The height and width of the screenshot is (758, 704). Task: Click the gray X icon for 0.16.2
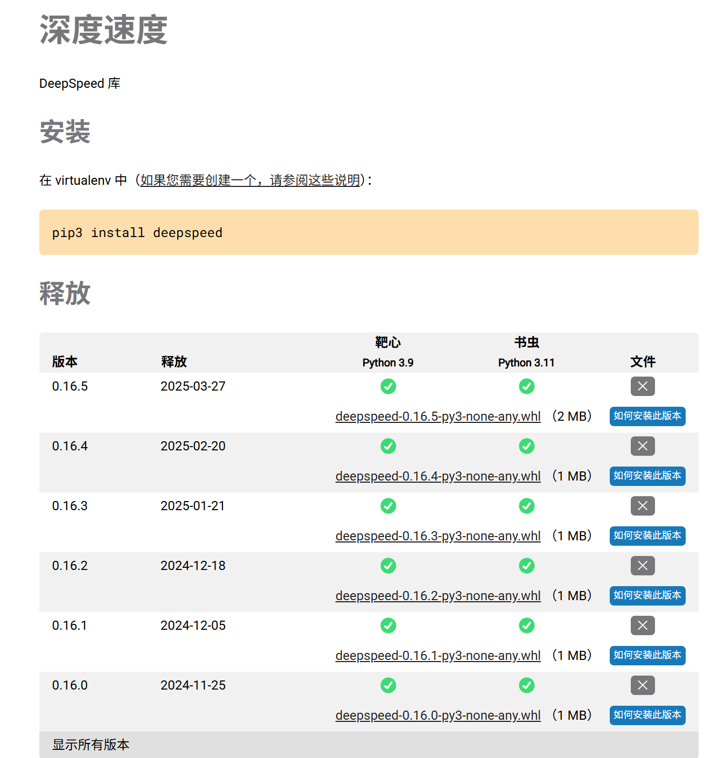tap(643, 566)
